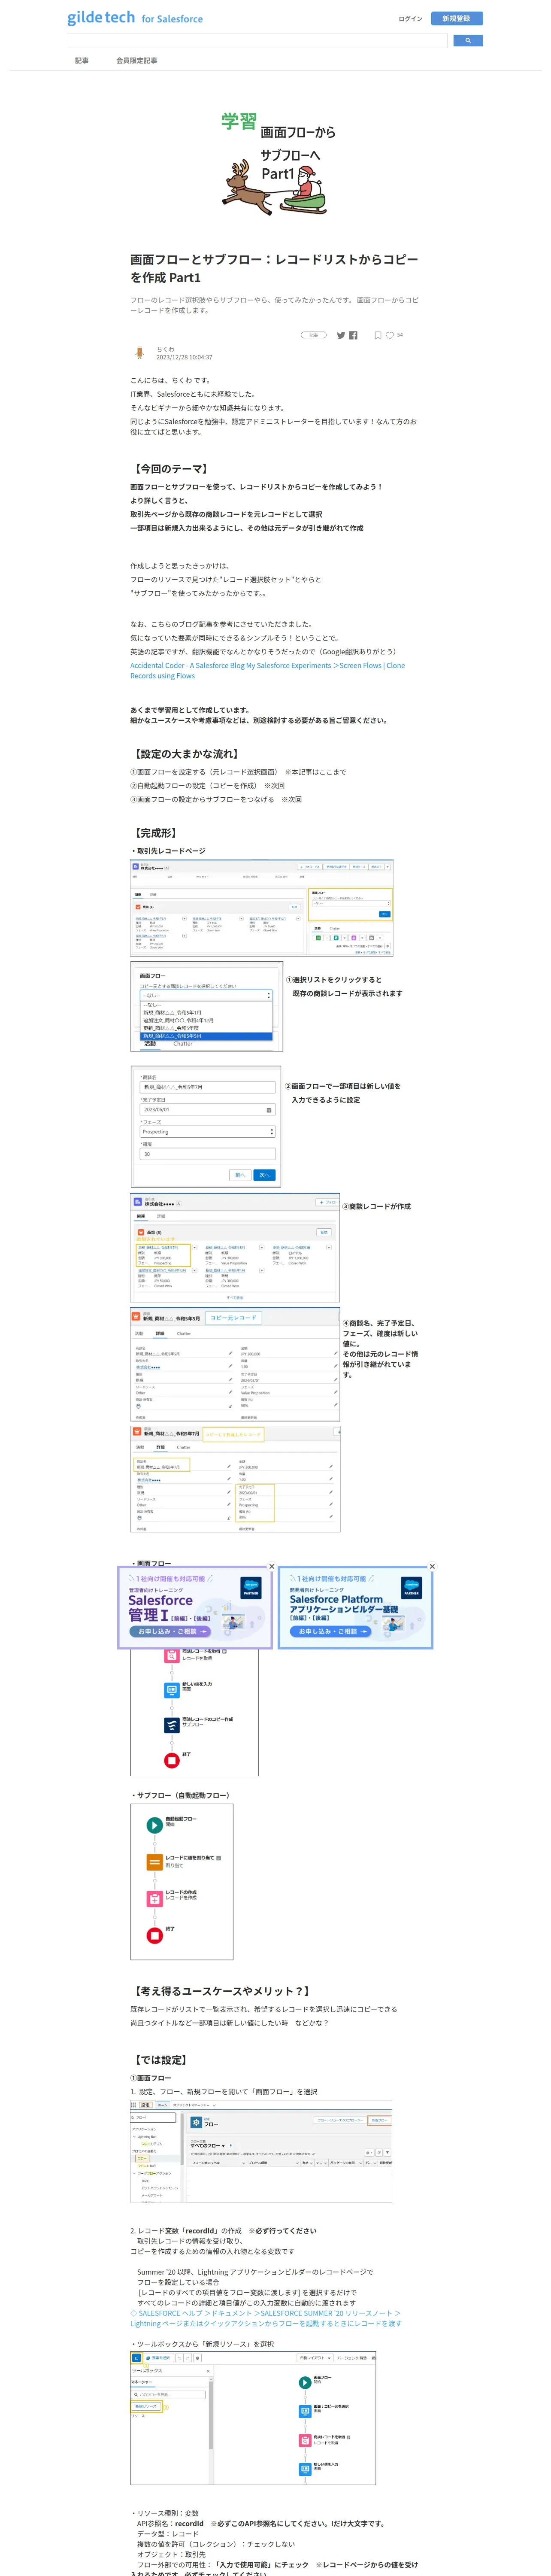Open SALESFORCE ヘルプ Summer '20 release note link
This screenshot has width=551, height=2576.
coord(265,2318)
